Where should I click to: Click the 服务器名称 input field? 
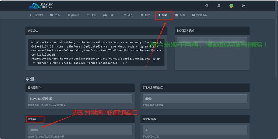pyautogui.click(x=80, y=99)
